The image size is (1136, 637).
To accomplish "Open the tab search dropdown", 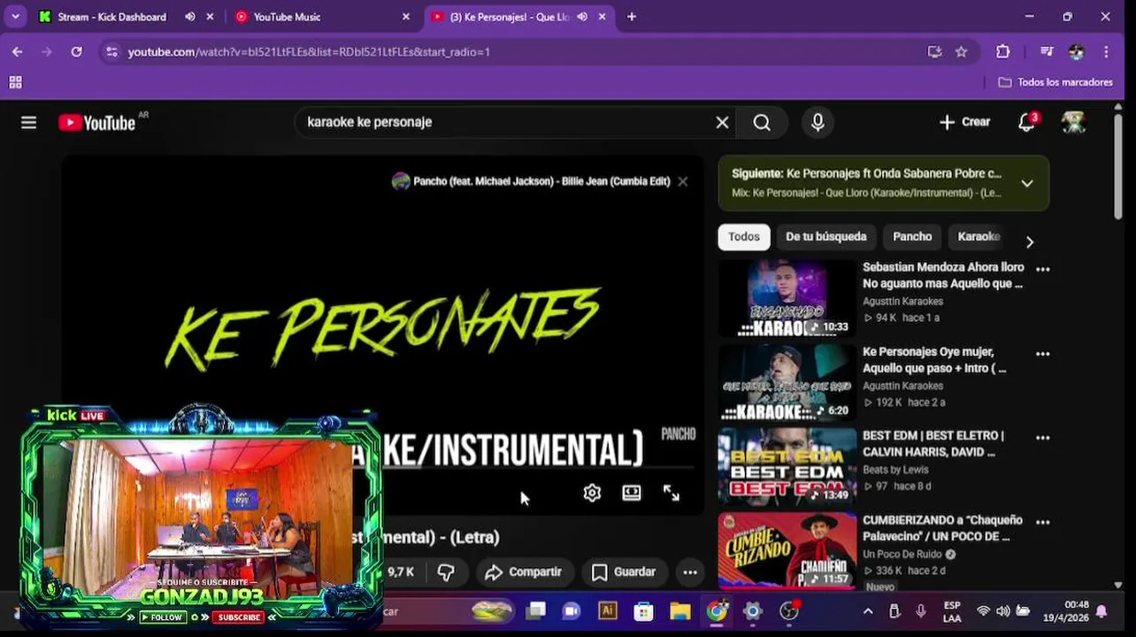I will point(17,17).
